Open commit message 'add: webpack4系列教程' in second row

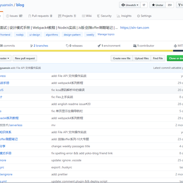67,83
